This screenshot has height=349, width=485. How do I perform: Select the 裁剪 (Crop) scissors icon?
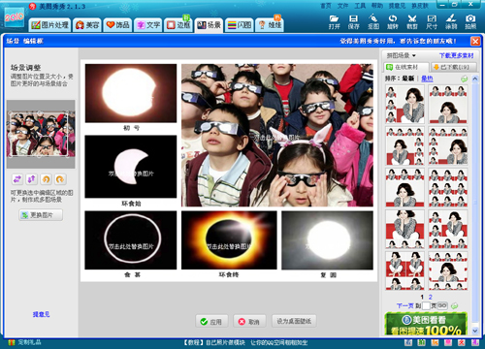pyautogui.click(x=412, y=22)
